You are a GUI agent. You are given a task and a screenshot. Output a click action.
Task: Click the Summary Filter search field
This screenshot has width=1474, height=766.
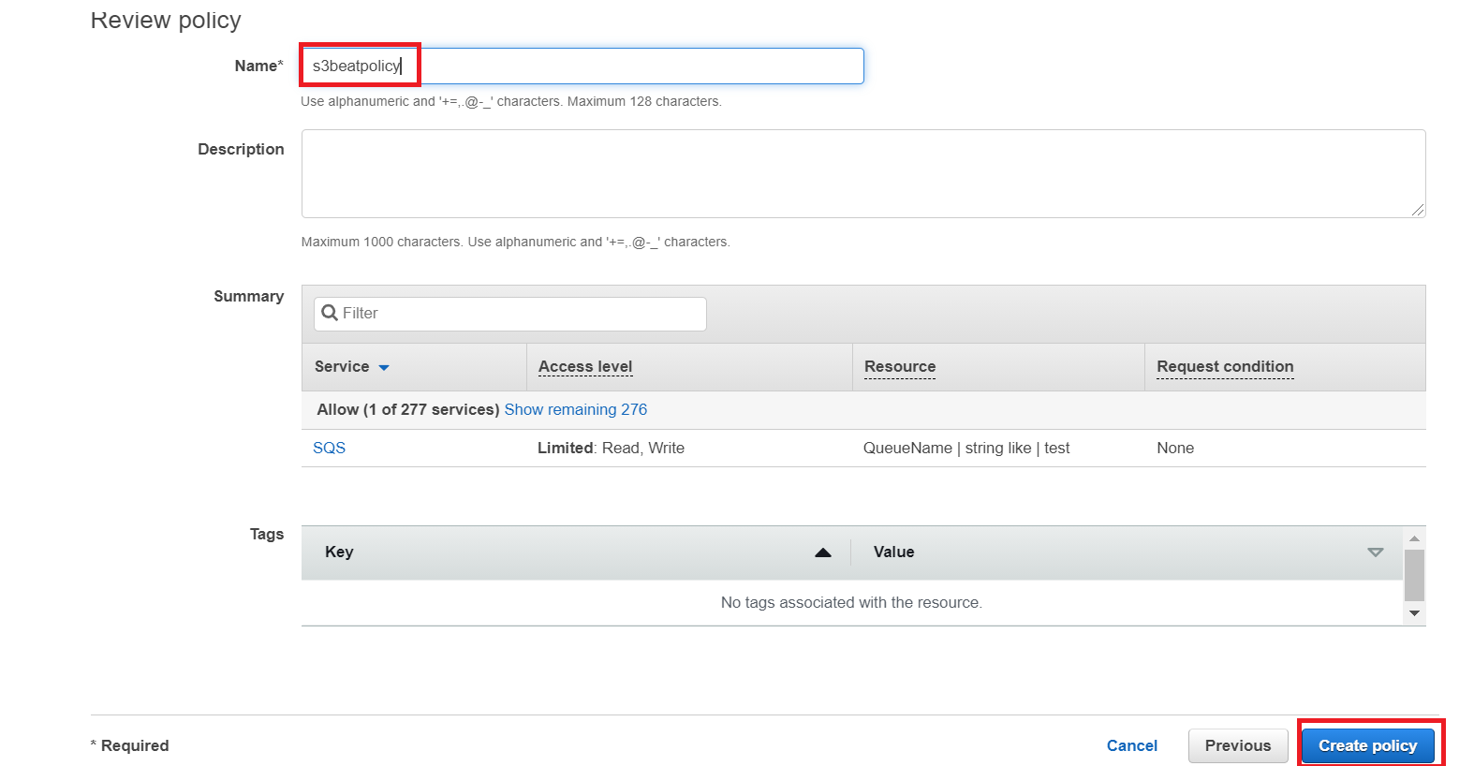520,314
